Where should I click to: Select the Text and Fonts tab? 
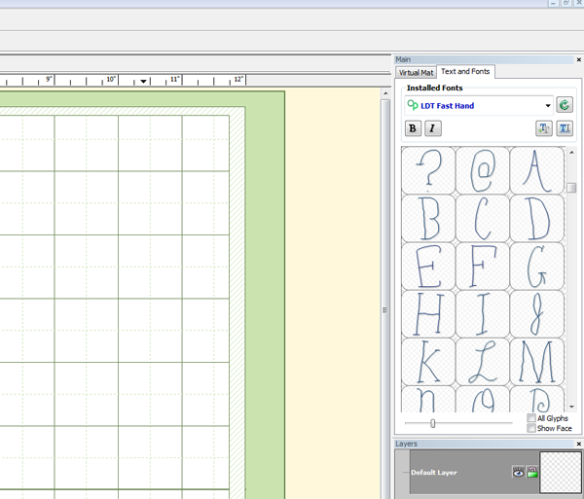[x=465, y=72]
